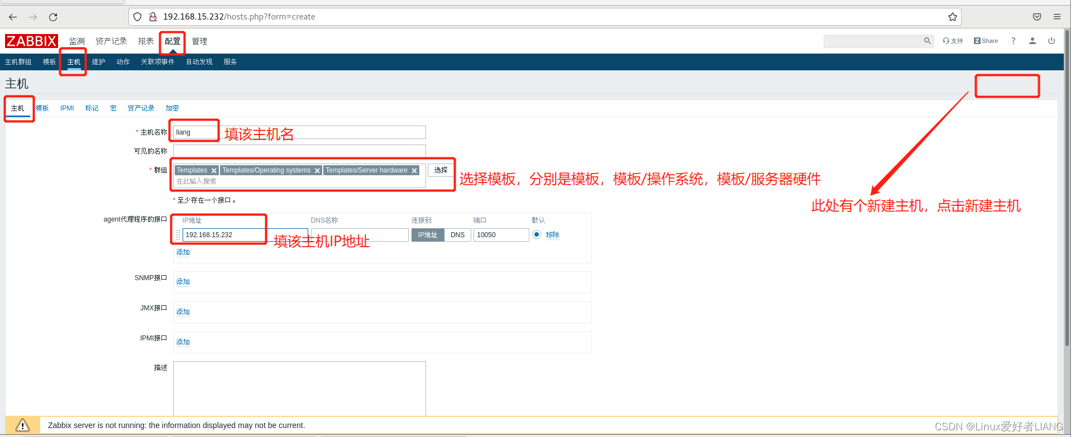The width and height of the screenshot is (1071, 437).
Task: Select the 模板 form tab
Action: 42,108
